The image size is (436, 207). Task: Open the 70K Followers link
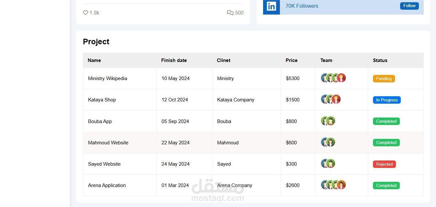click(x=302, y=6)
